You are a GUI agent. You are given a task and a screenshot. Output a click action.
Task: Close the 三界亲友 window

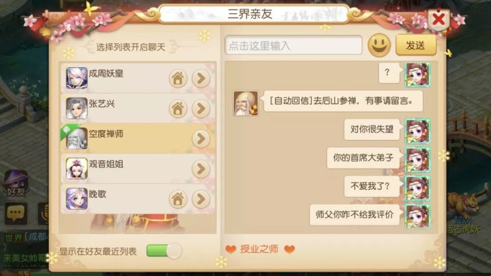coord(438,20)
